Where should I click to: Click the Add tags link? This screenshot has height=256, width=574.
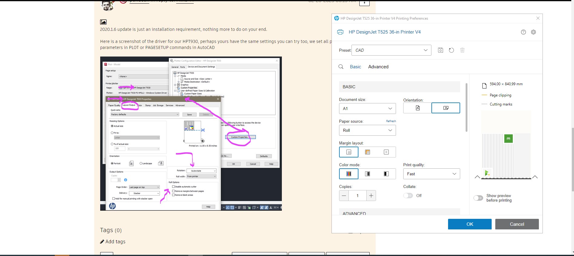(115, 241)
